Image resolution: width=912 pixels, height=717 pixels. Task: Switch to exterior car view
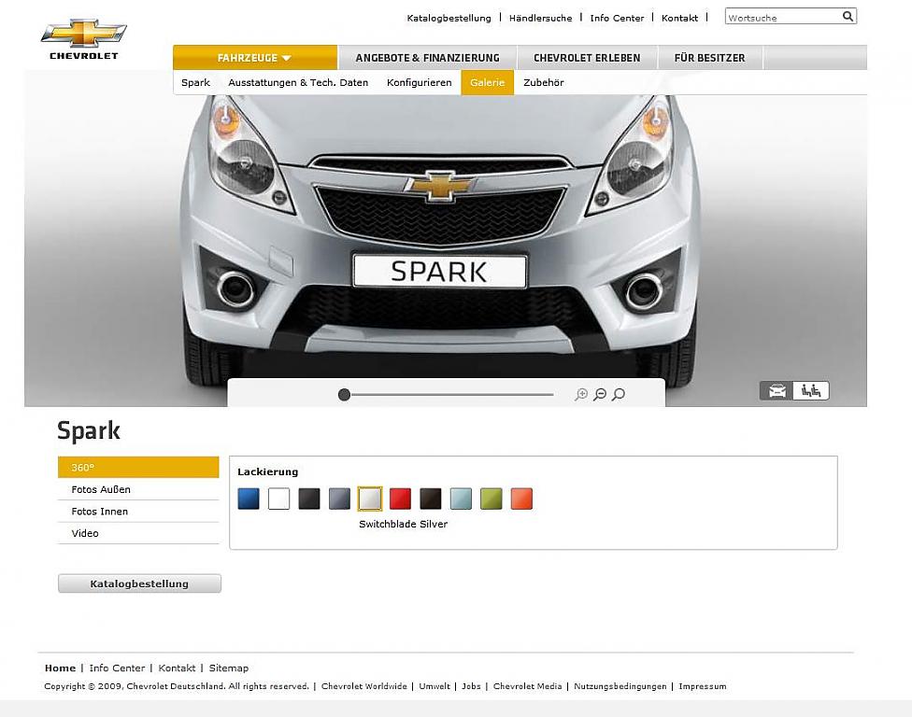click(777, 391)
